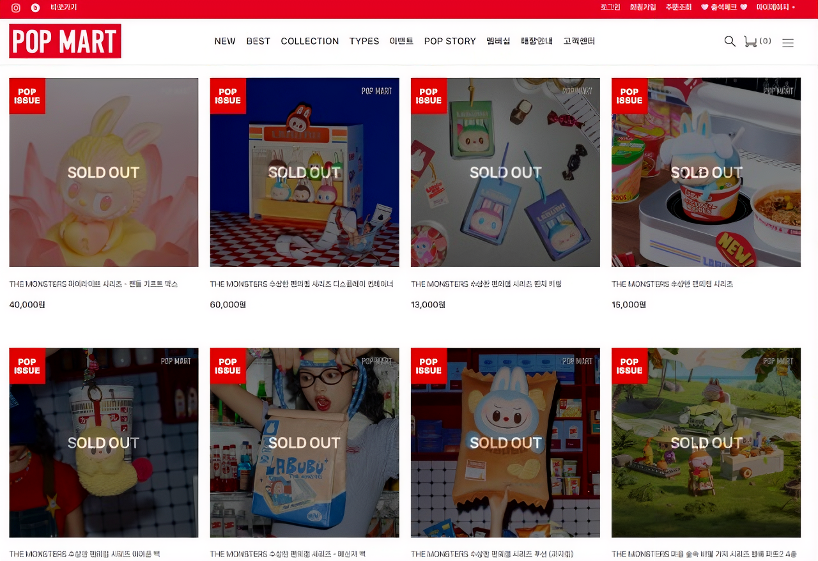The height and width of the screenshot is (561, 818).
Task: Open the 40,000원 product title link
Action: pos(93,284)
